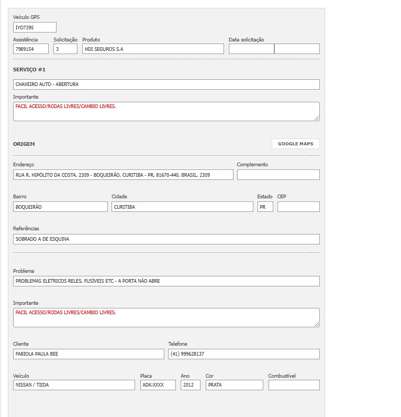
Task: Select the CHAVEIRO AUTO - ABERTURA service field
Action: [166, 84]
